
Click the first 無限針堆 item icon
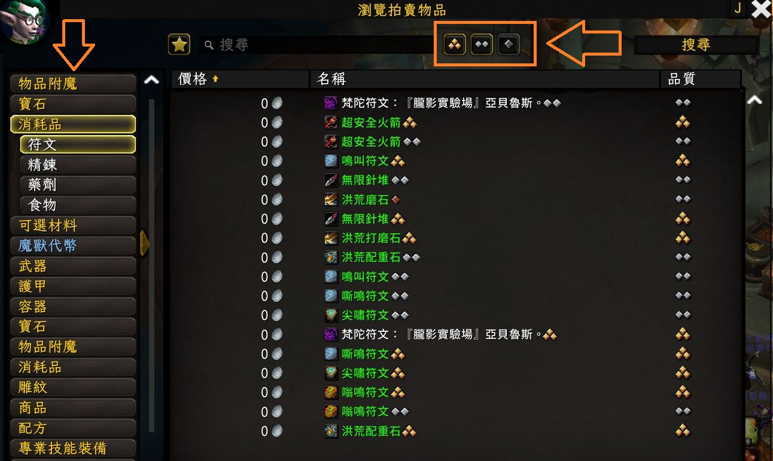coord(331,181)
